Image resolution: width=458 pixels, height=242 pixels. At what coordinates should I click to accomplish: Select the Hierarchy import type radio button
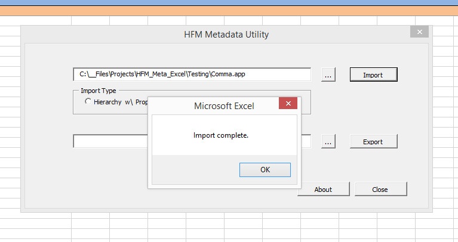(x=88, y=102)
